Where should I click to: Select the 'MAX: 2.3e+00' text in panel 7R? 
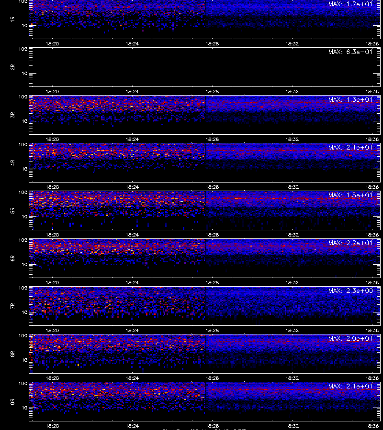(350, 290)
